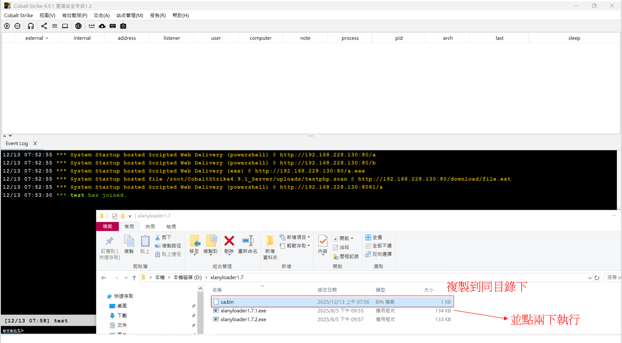Switch to target view via laptop icon

(x=65, y=26)
